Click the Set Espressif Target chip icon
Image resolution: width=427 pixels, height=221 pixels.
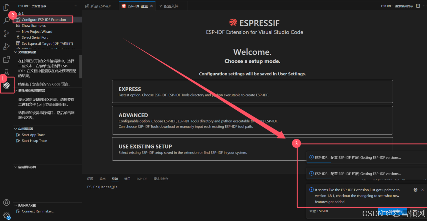coord(18,43)
